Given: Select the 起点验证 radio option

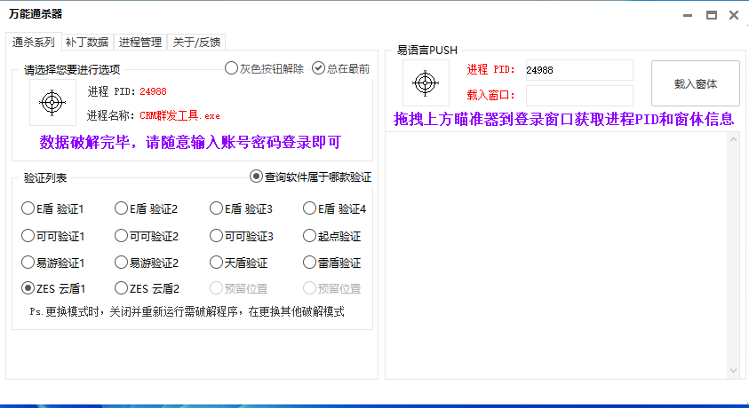Looking at the screenshot, I should tap(310, 236).
